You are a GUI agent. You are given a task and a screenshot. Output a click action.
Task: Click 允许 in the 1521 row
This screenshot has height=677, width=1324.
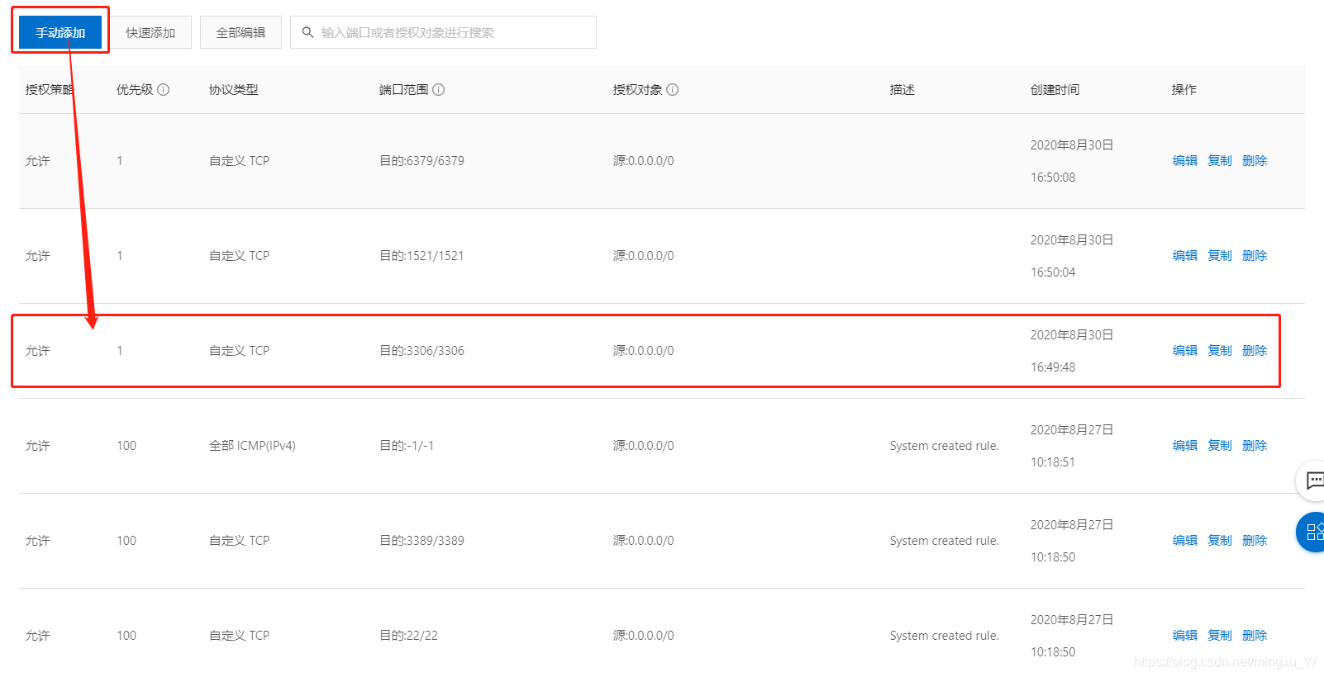pos(37,255)
